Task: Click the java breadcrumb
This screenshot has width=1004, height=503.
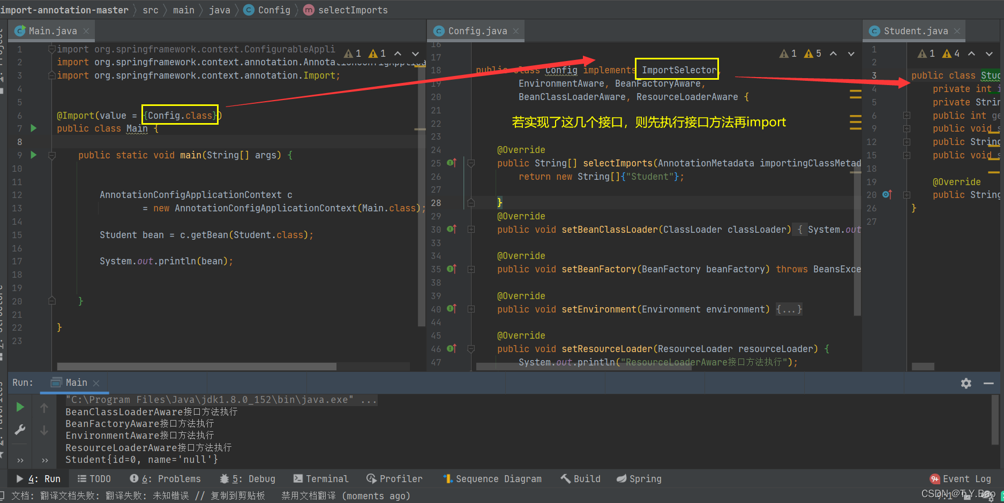Action: [x=219, y=10]
